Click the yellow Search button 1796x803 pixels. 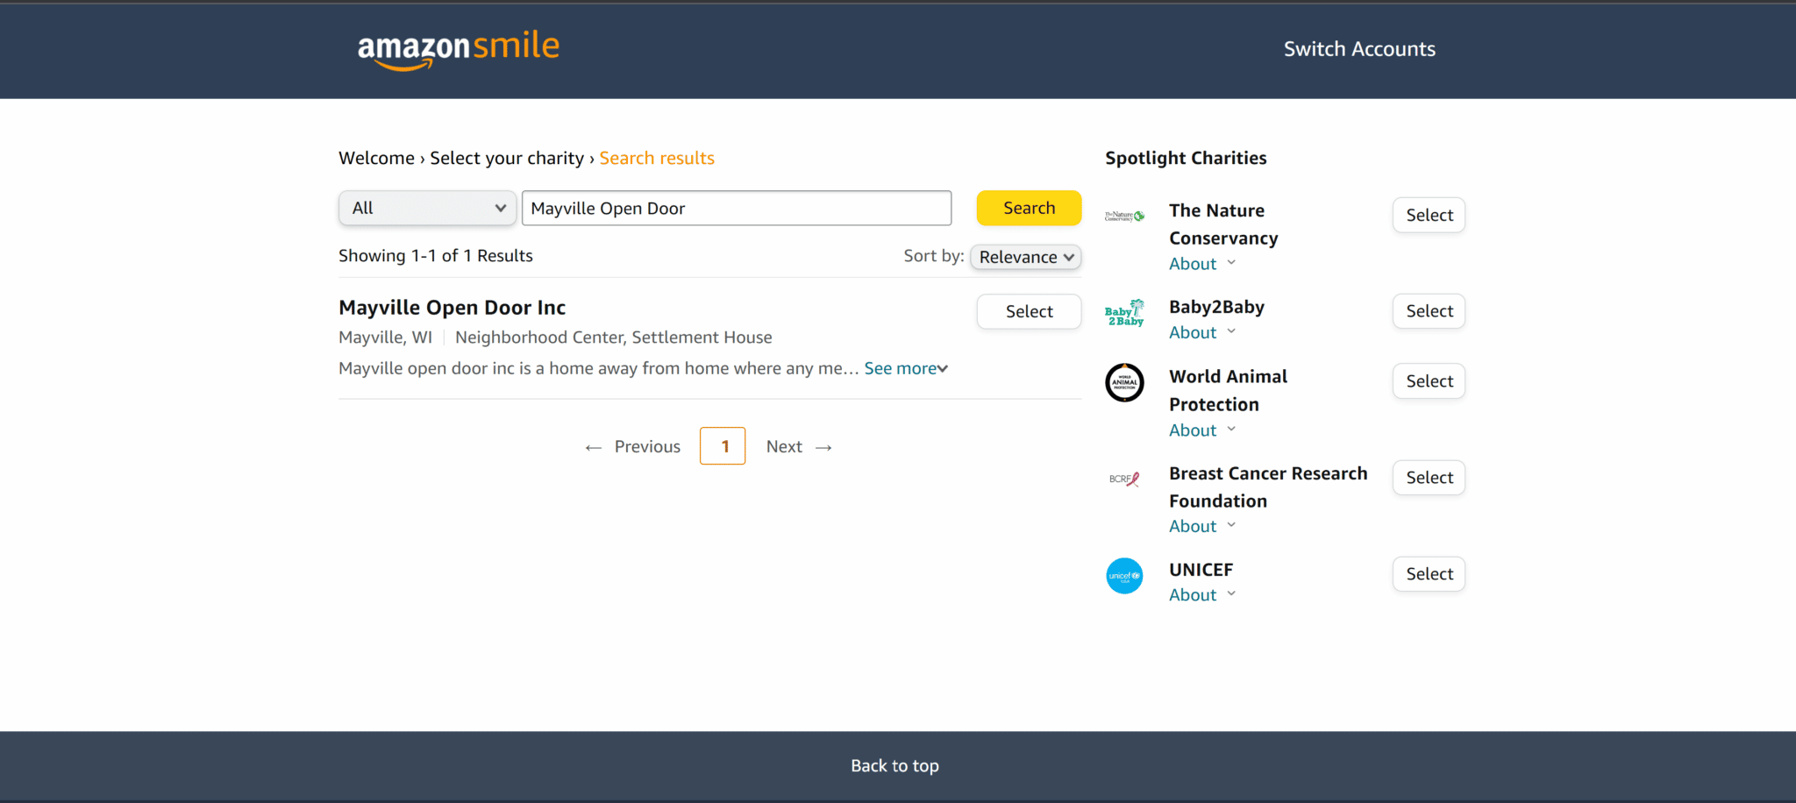tap(1029, 208)
